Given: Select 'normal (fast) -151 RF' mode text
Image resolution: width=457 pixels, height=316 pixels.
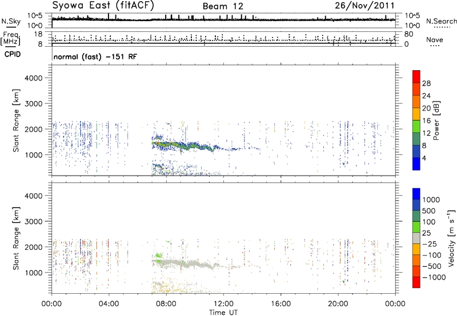Looking at the screenshot, I should (x=95, y=56).
